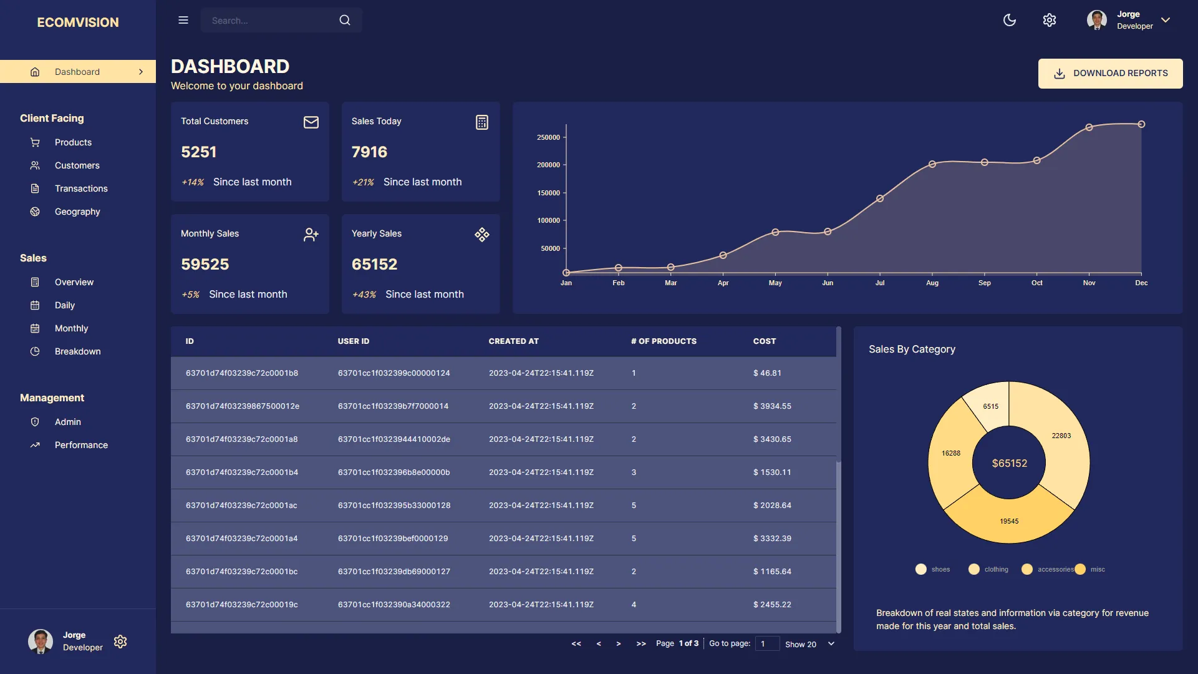This screenshot has width=1198, height=674.
Task: Click the Geography globe icon
Action: pos(35,212)
